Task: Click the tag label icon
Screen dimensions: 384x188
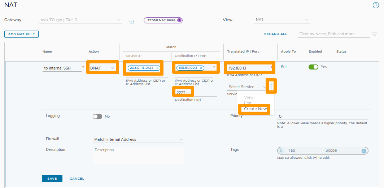Action: click(282, 151)
